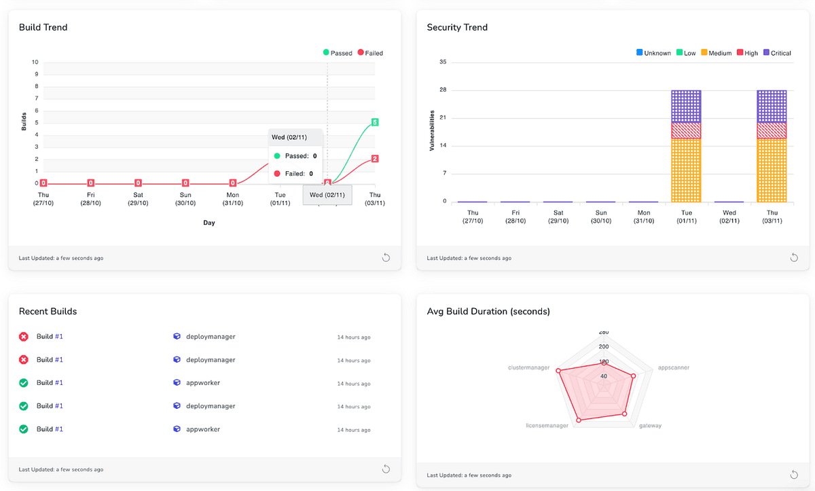The width and height of the screenshot is (815, 491).
Task: Toggle High vulnerabilities legend item
Action: click(747, 53)
